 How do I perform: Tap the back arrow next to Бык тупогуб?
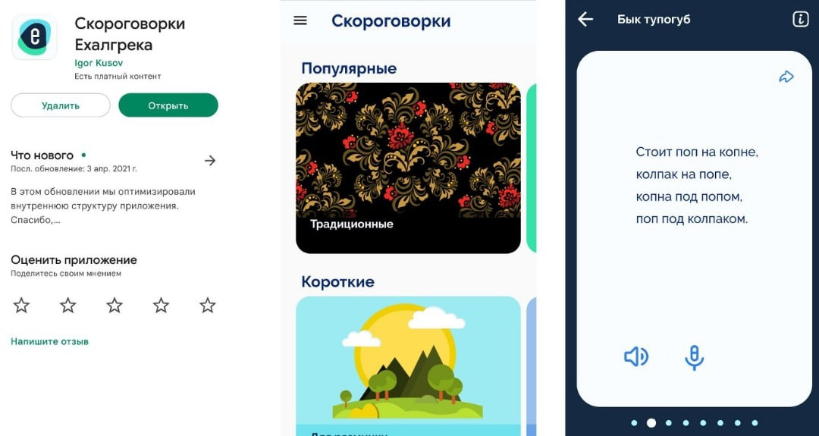click(x=585, y=19)
